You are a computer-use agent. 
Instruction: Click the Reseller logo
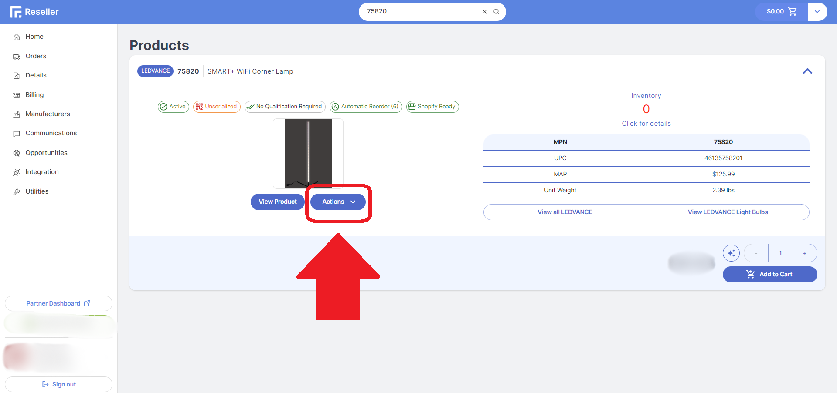[34, 12]
